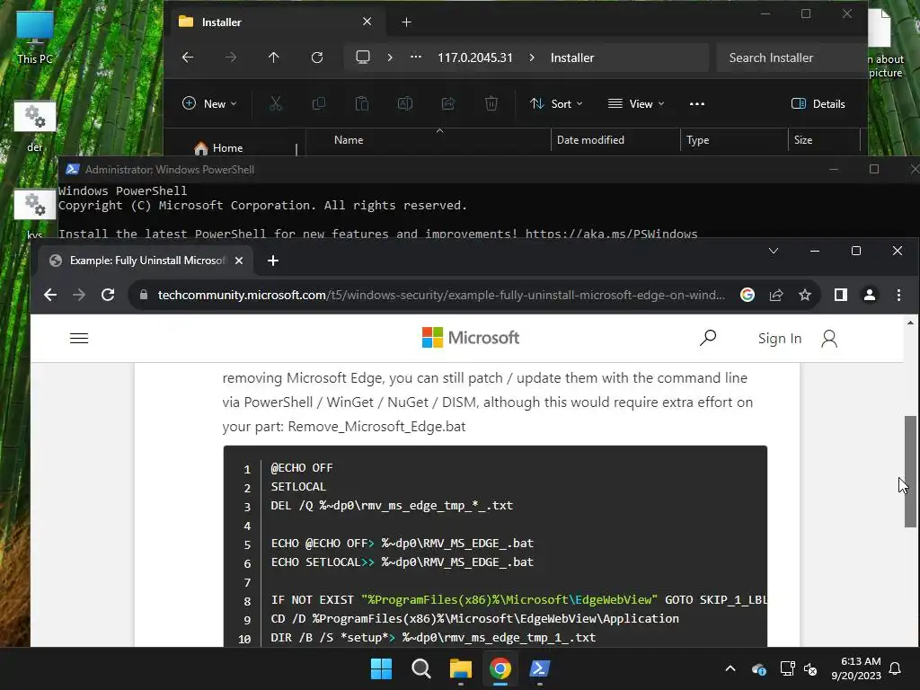Click the Rename icon in Explorer toolbar

point(405,104)
